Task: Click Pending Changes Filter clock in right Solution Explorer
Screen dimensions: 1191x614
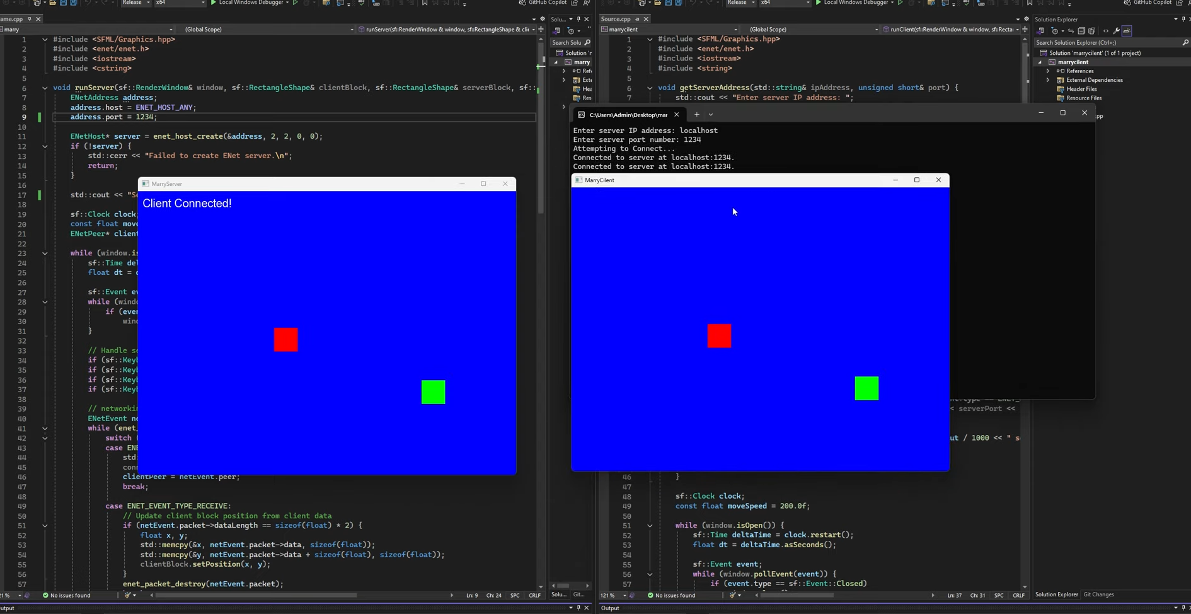Action: [x=1056, y=31]
